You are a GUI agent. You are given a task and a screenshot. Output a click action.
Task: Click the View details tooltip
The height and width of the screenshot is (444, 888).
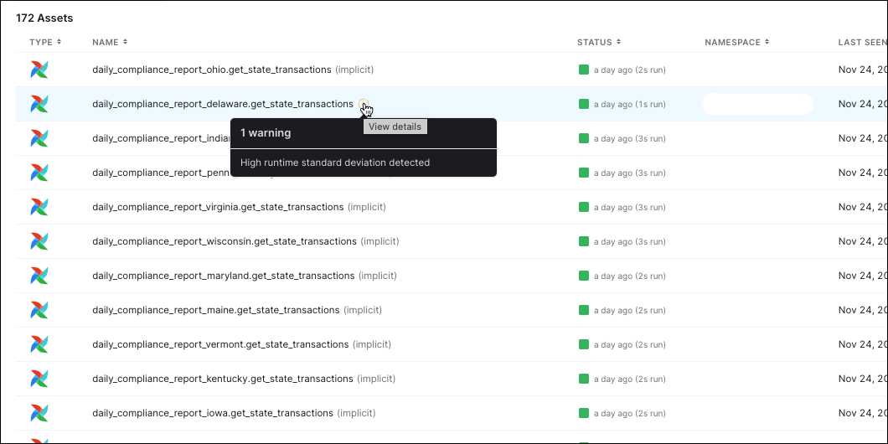tap(395, 126)
